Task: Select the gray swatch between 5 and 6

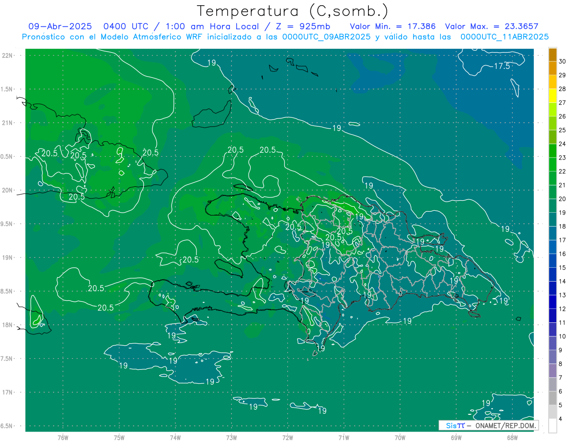Action: [x=552, y=398]
